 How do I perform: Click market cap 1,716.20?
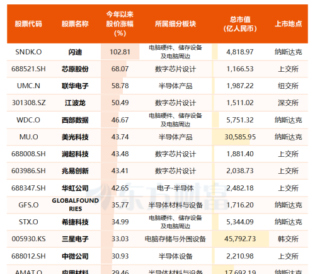click(x=240, y=205)
